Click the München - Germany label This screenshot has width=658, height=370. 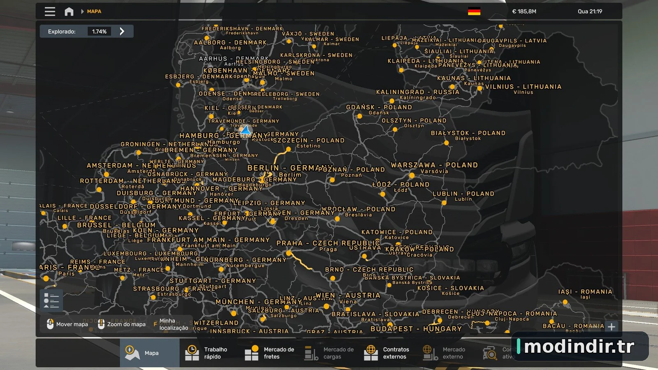(259, 302)
